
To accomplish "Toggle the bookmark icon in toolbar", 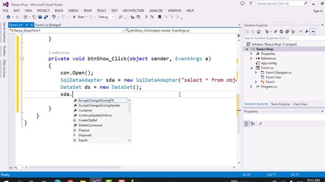I will click(x=159, y=17).
